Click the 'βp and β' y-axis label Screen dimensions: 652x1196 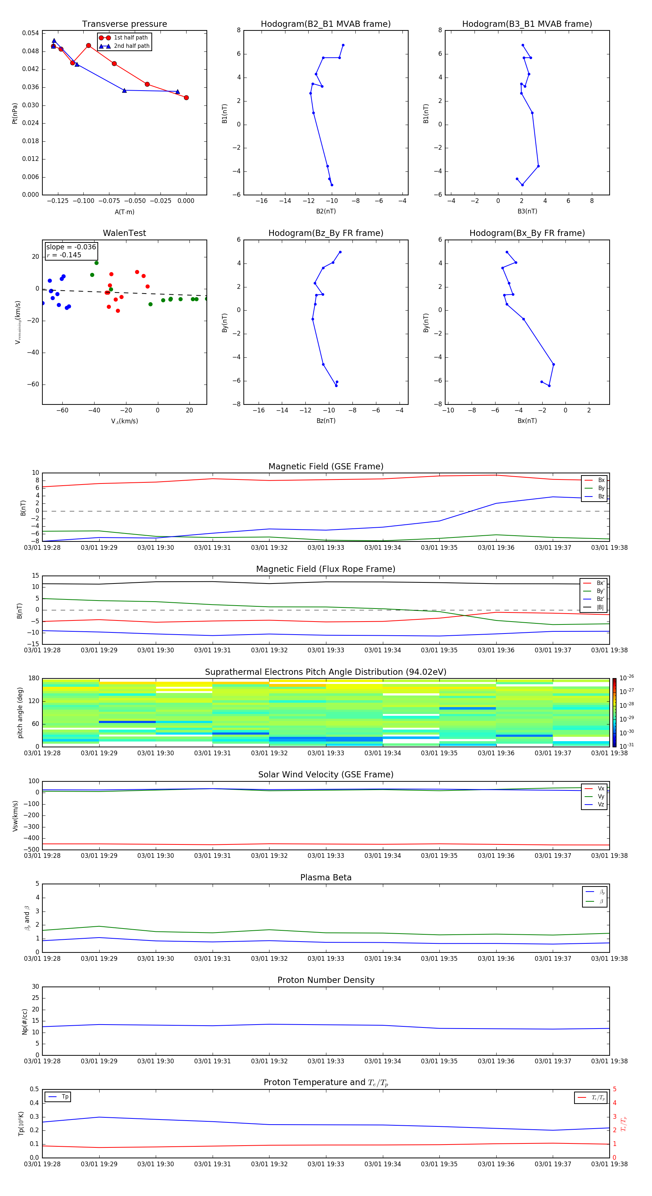click(27, 918)
